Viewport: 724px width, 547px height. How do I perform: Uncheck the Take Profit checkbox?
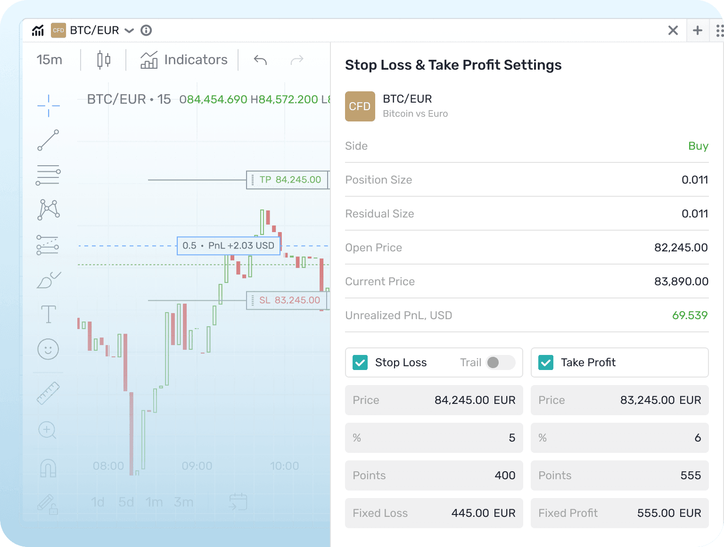point(546,362)
